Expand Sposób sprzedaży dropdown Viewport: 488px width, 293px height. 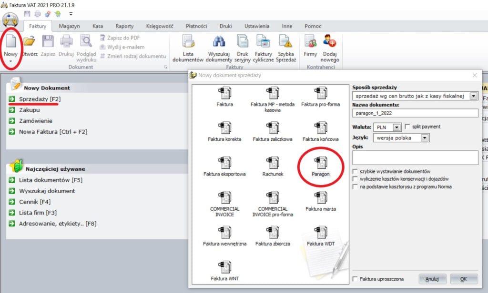point(473,97)
